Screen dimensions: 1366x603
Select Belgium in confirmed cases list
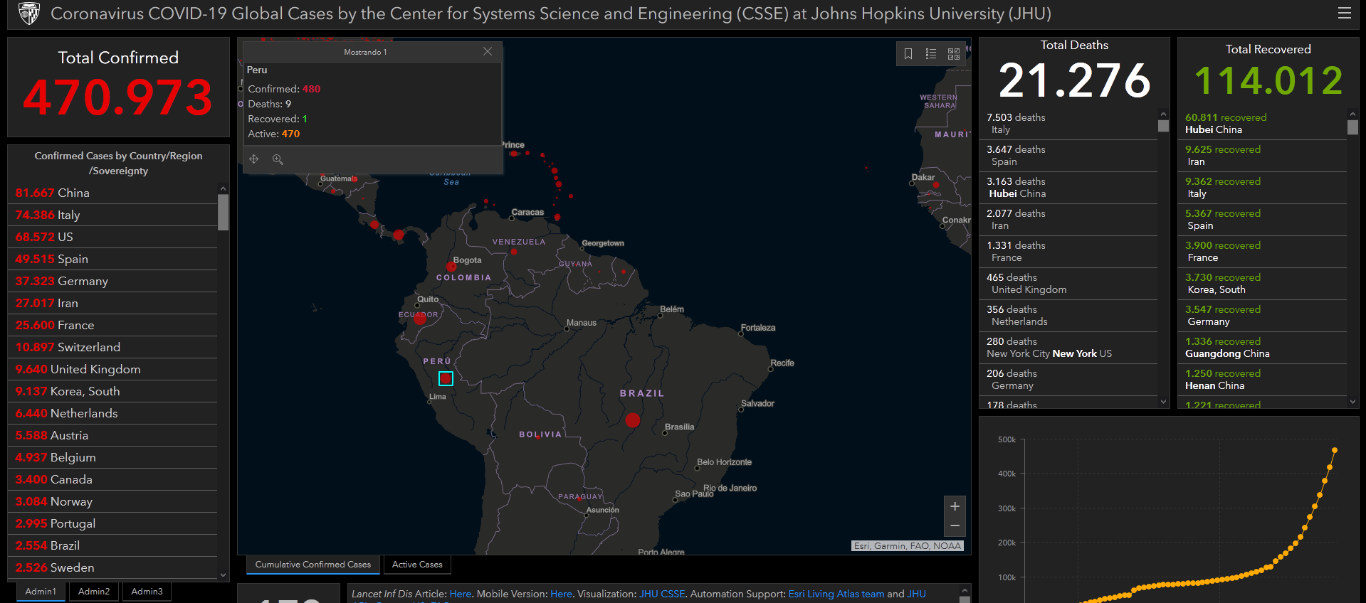click(114, 457)
